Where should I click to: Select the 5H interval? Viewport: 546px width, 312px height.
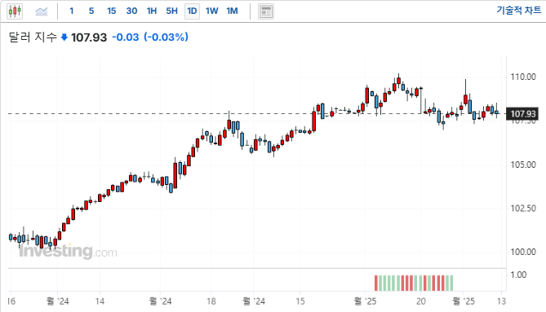point(171,11)
